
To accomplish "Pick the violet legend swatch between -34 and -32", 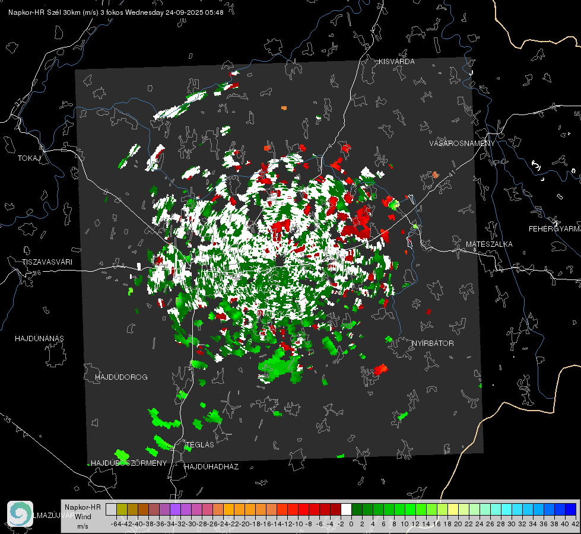I will pyautogui.click(x=175, y=509).
